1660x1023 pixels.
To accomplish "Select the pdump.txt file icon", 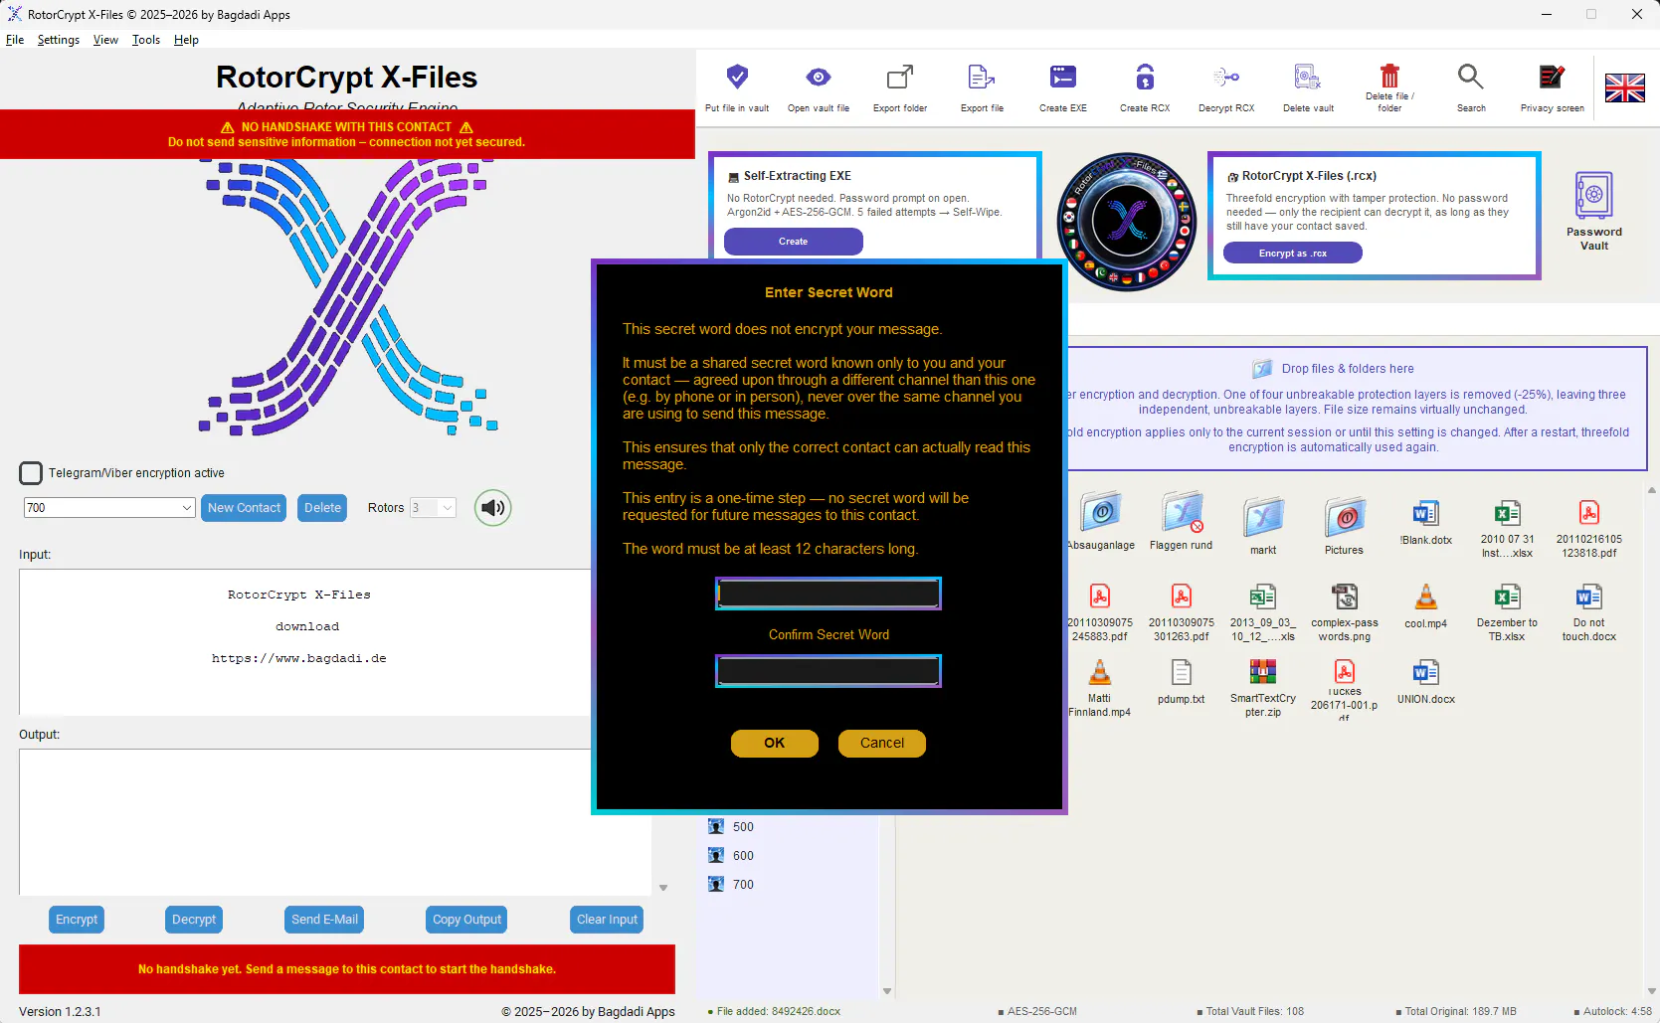I will tap(1181, 673).
